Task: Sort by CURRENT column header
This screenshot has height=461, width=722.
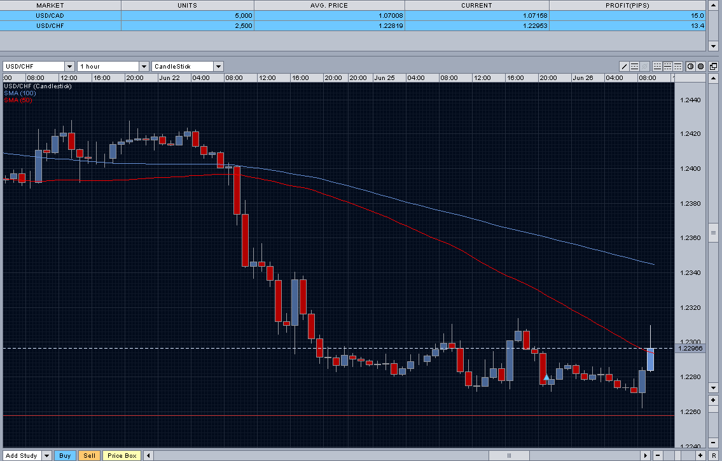Action: point(476,6)
